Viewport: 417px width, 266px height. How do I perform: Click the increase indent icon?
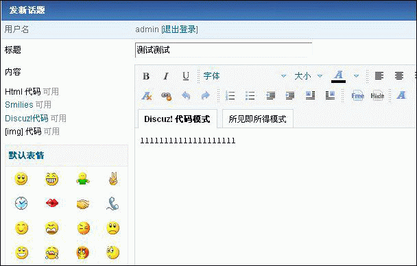290,95
